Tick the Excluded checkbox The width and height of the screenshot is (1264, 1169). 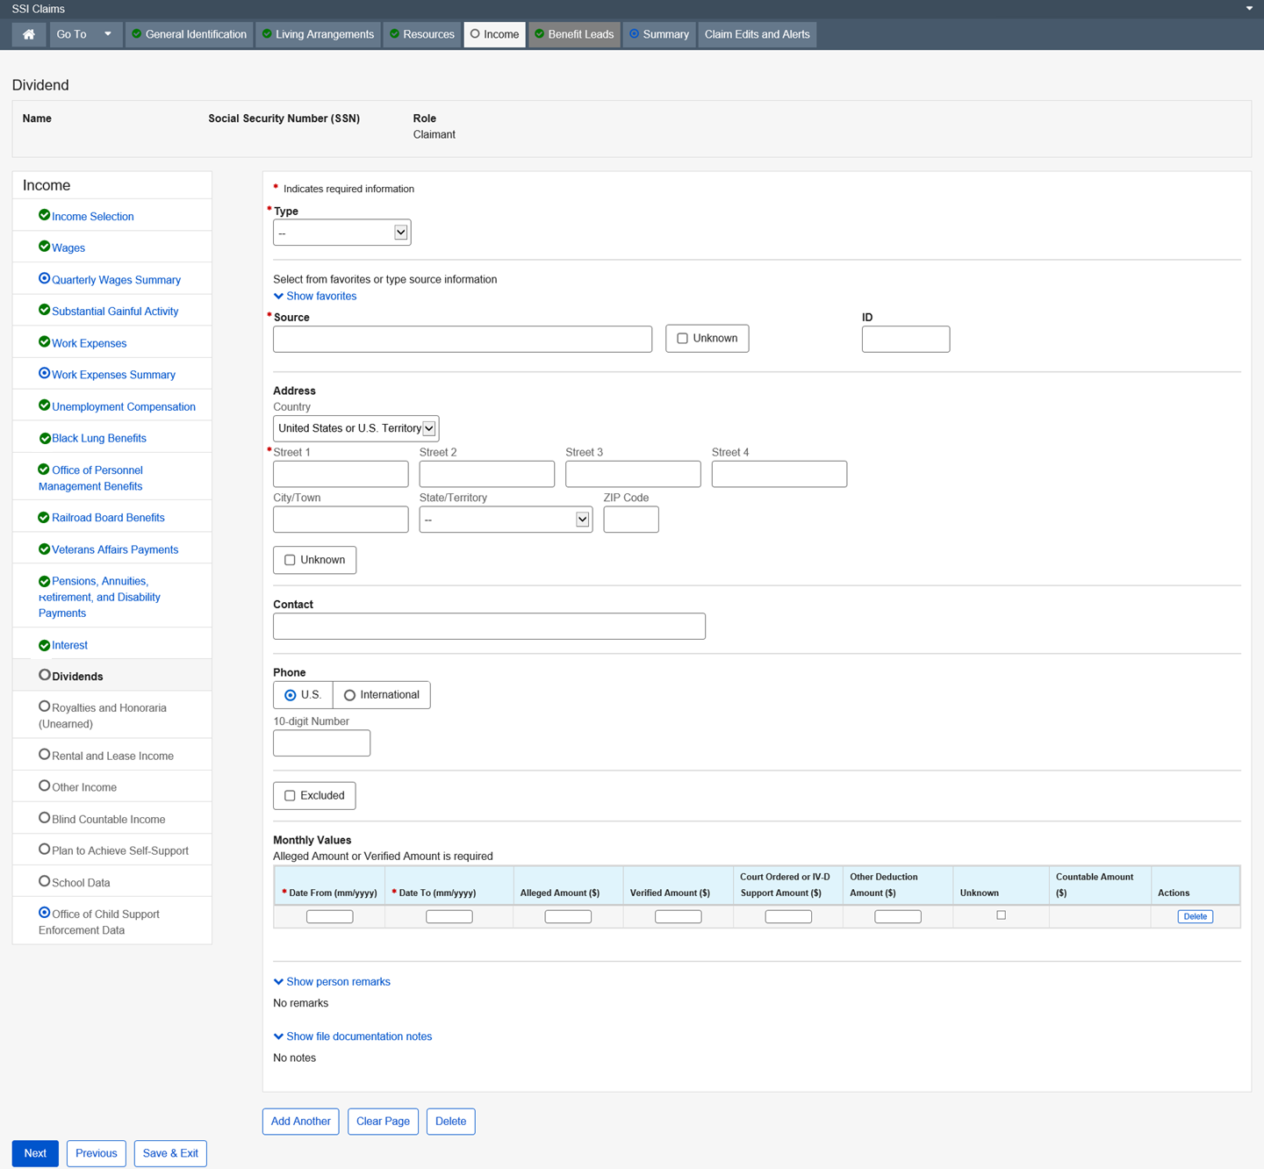[x=290, y=796]
